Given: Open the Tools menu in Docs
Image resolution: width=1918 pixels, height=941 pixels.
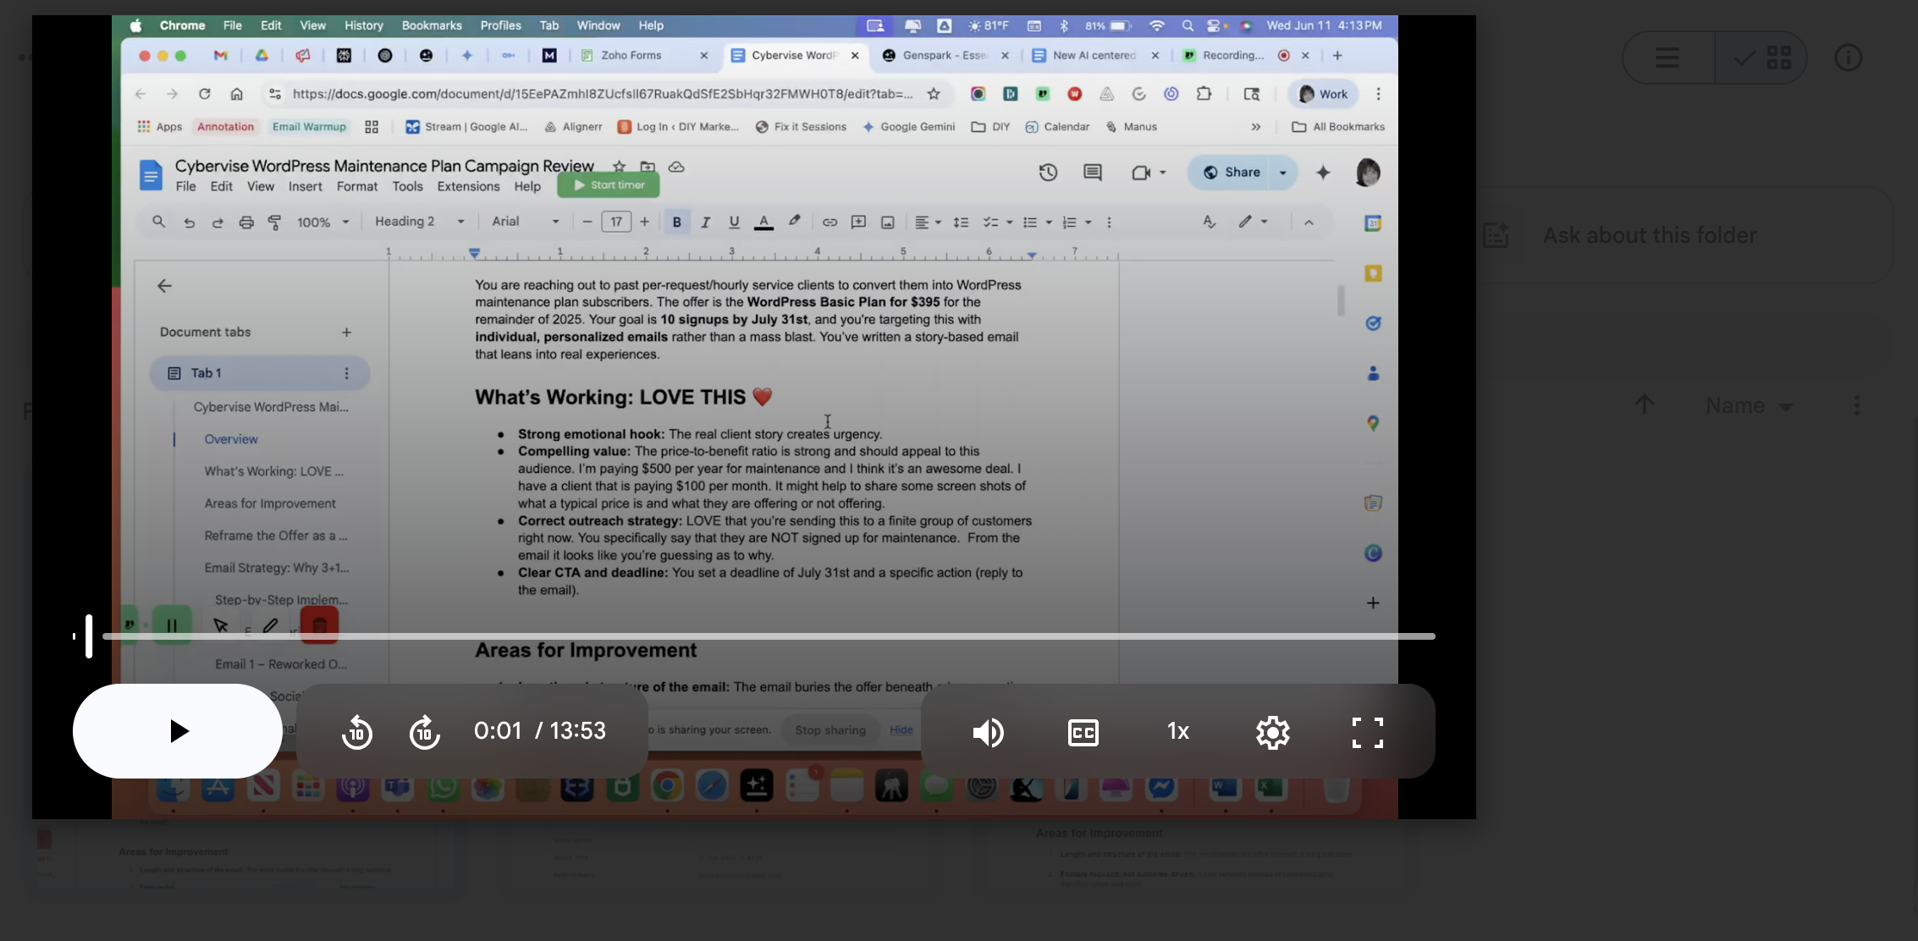Looking at the screenshot, I should point(407,186).
